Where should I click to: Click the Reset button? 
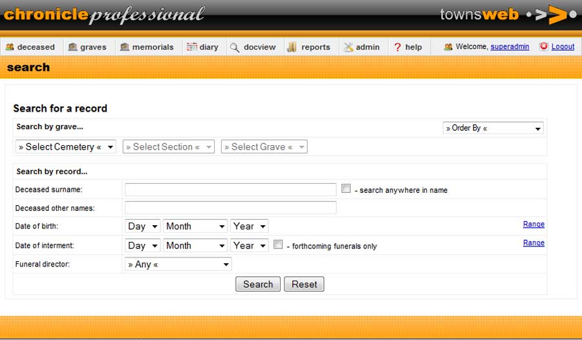(x=304, y=284)
